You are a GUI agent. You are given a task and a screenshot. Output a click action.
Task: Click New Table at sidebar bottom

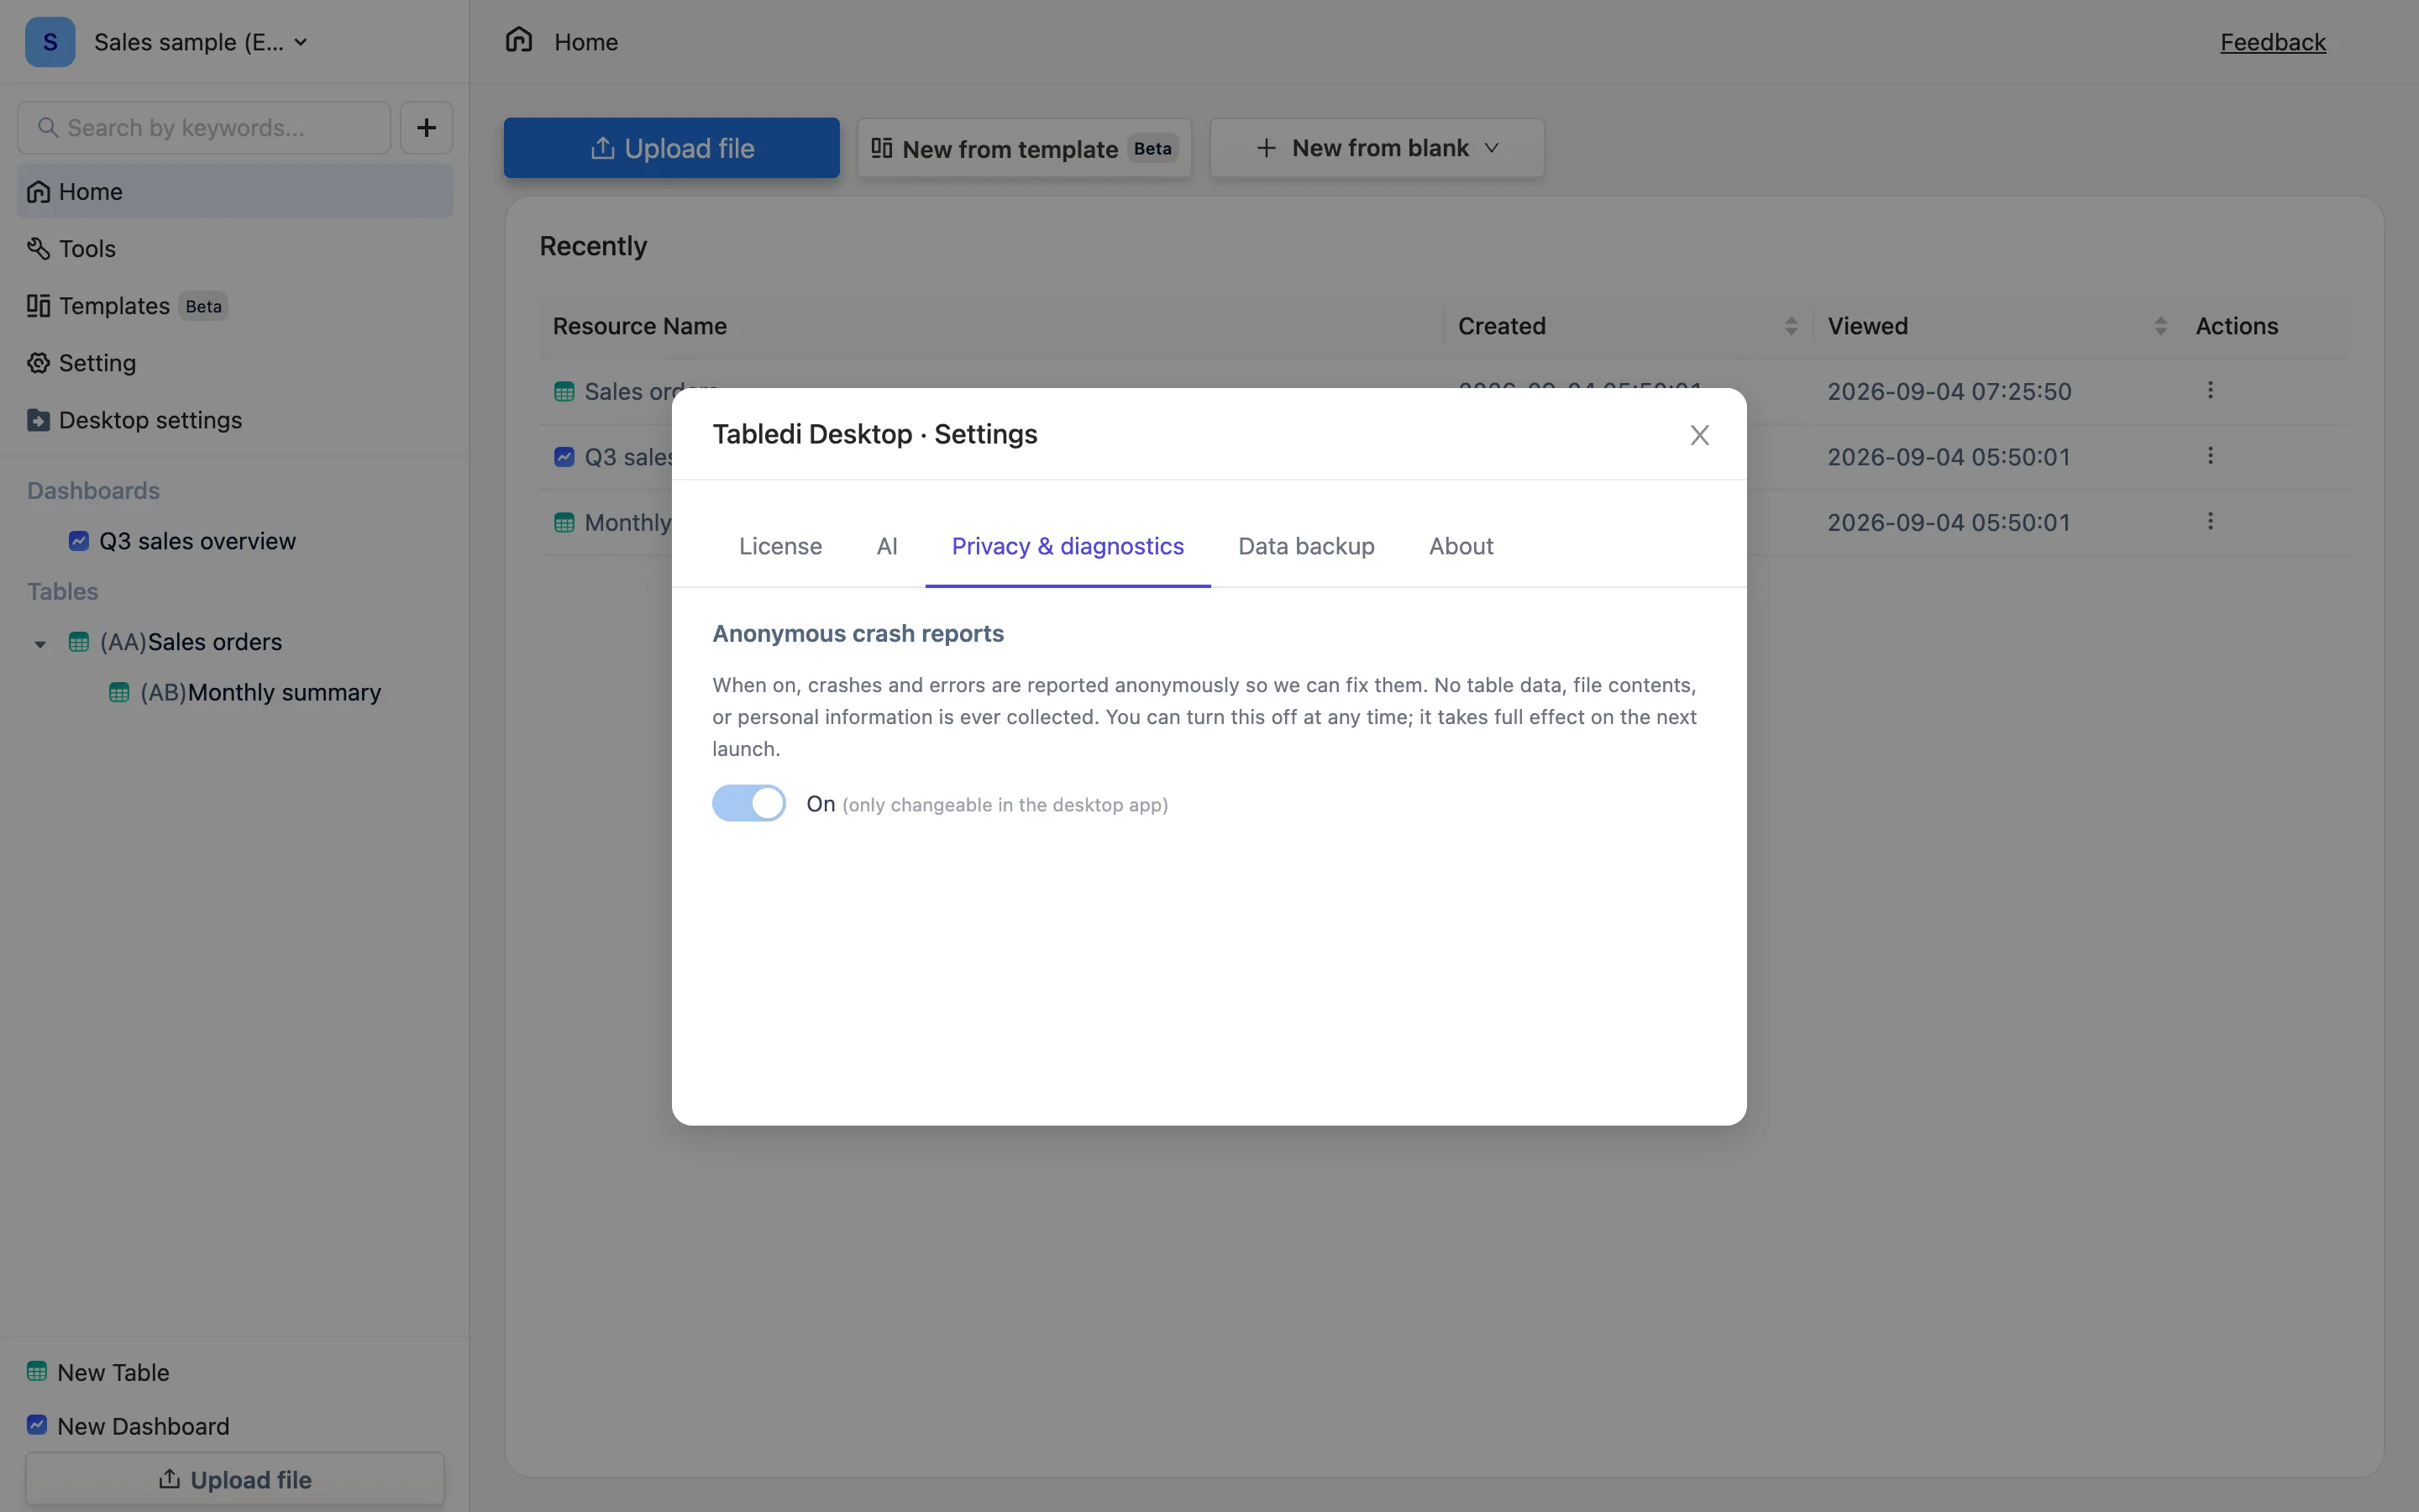[x=98, y=1372]
